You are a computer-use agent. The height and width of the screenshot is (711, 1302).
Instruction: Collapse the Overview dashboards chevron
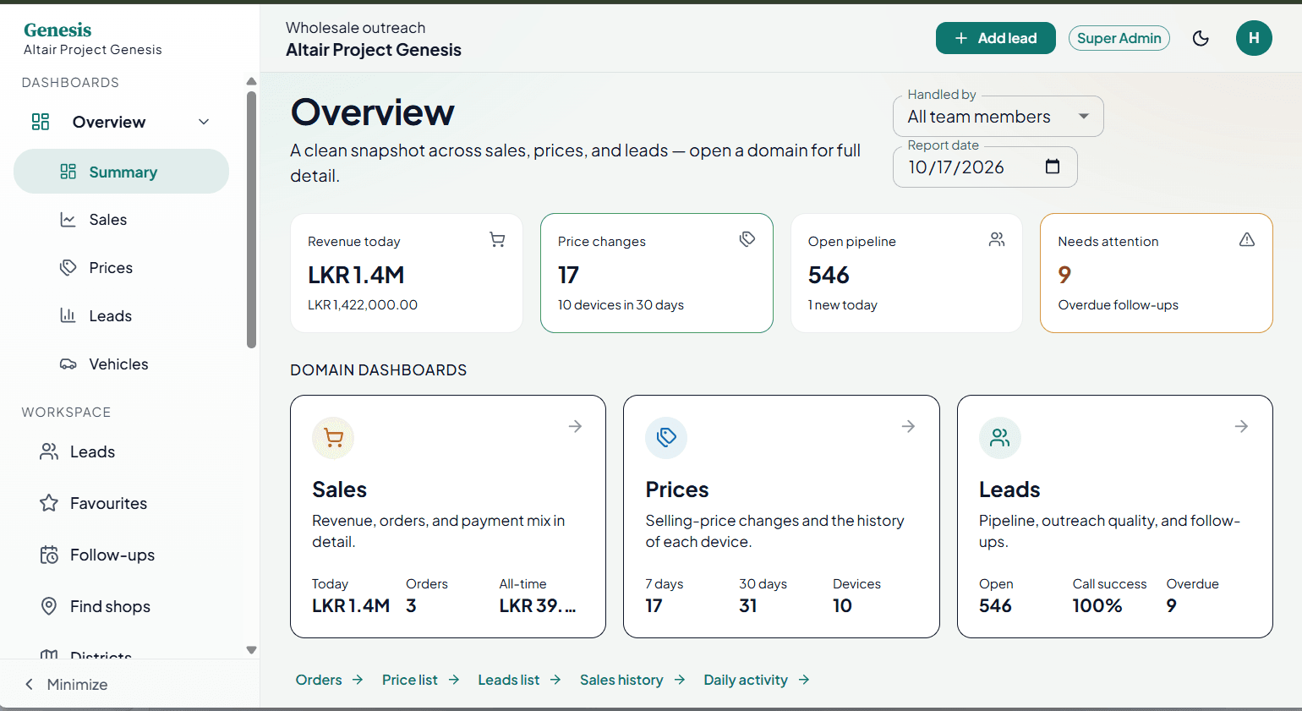click(204, 122)
